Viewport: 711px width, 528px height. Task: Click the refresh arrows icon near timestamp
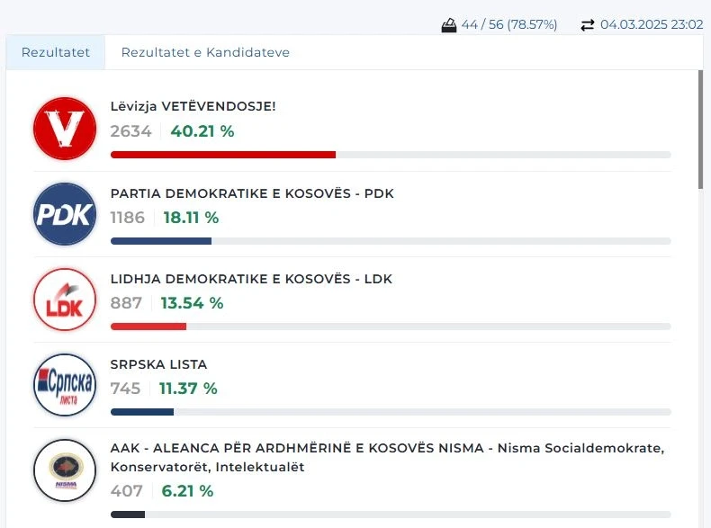[x=588, y=25]
